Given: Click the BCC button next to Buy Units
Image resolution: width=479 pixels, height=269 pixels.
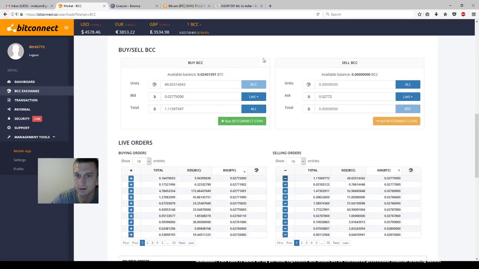Looking at the screenshot, I should coord(254,84).
